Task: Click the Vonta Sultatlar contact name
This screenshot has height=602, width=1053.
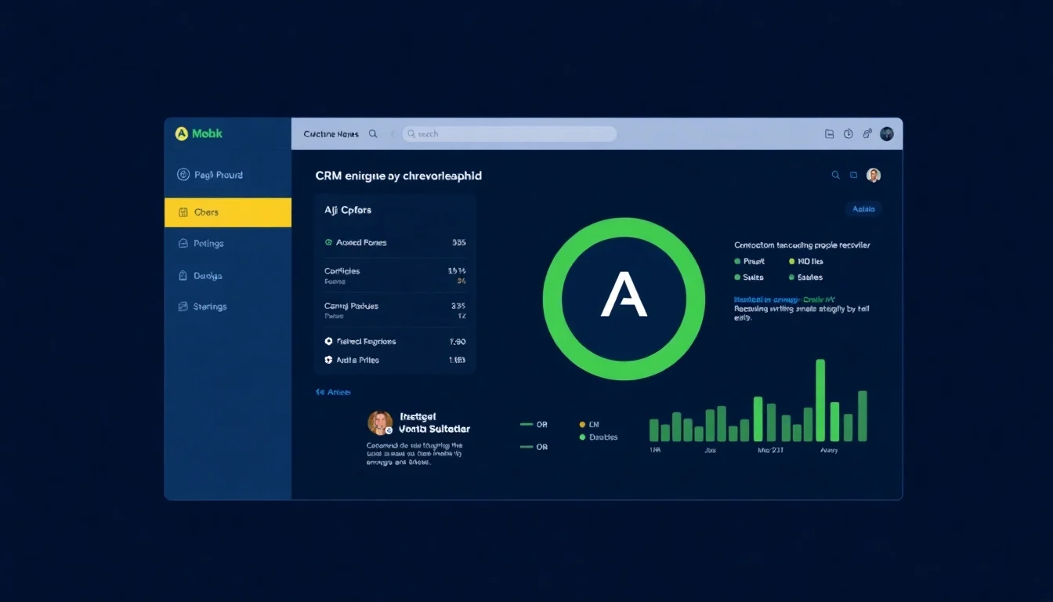Action: [435, 430]
